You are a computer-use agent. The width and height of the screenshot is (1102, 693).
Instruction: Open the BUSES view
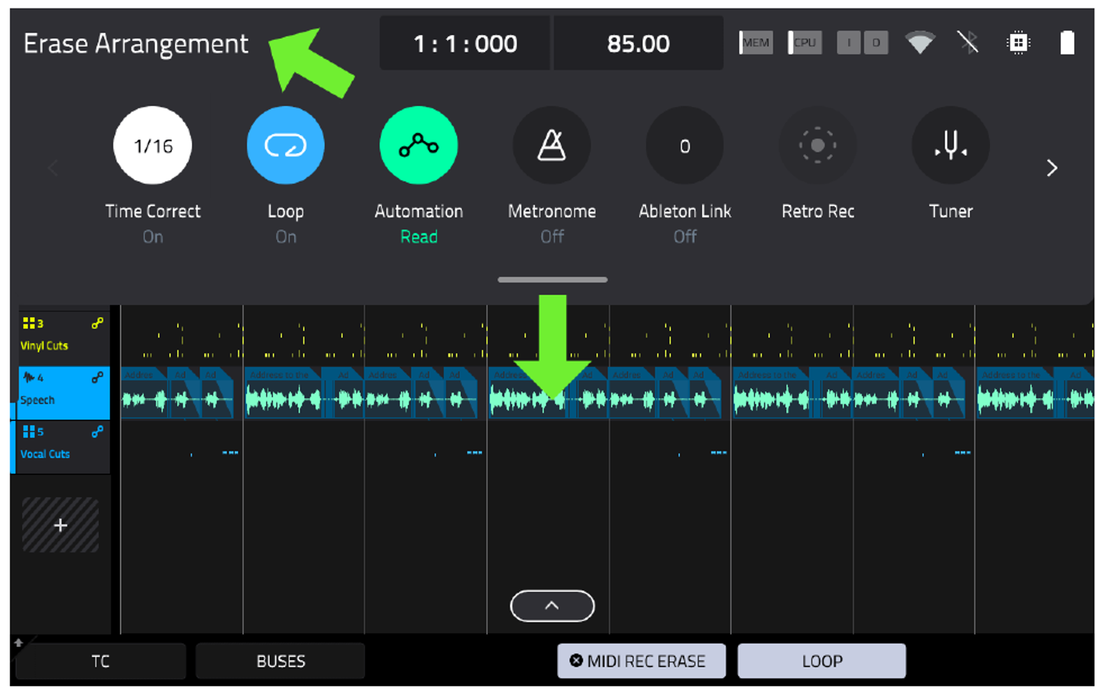[x=281, y=661]
